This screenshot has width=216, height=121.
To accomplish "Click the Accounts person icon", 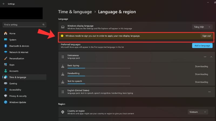I will click(x=6, y=71).
